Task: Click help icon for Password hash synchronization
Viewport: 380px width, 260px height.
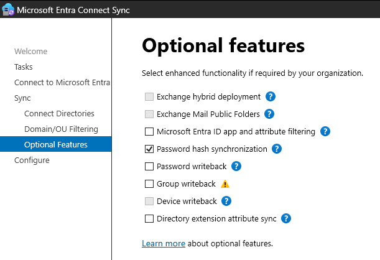Action: click(x=277, y=149)
